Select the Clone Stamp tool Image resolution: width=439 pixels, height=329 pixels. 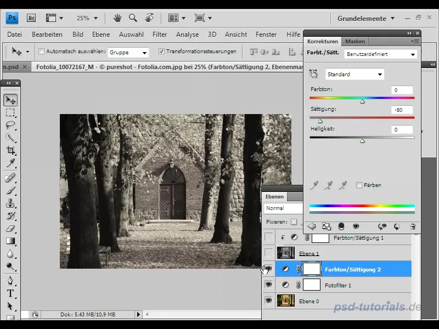tap(10, 203)
